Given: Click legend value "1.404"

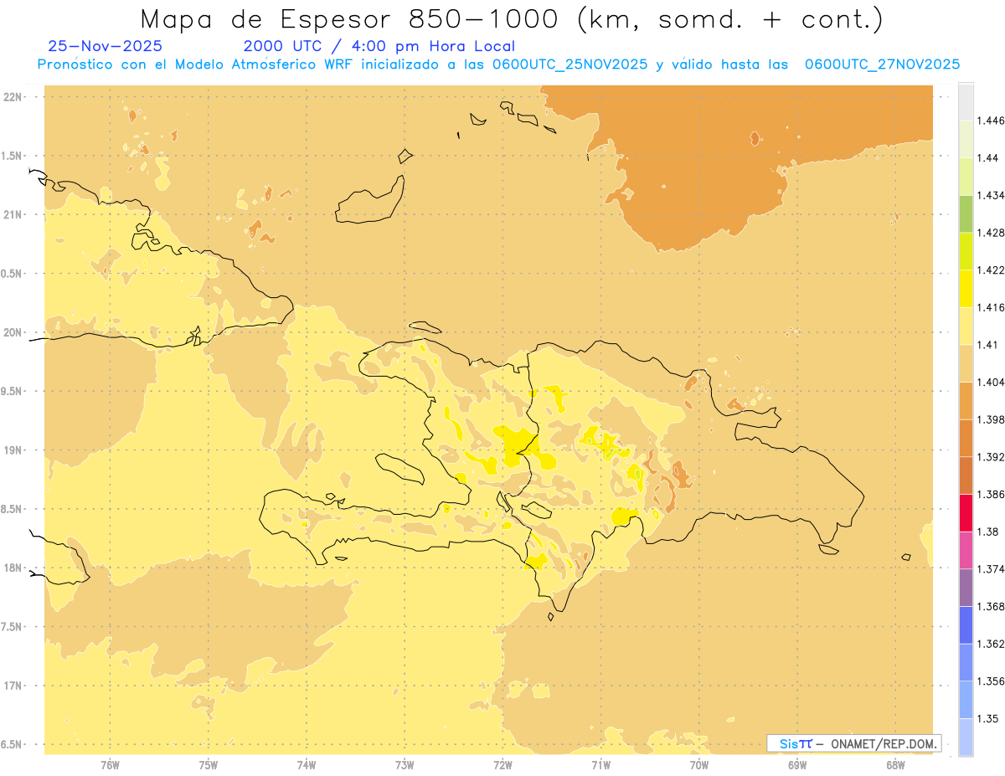Looking at the screenshot, I should pos(992,382).
